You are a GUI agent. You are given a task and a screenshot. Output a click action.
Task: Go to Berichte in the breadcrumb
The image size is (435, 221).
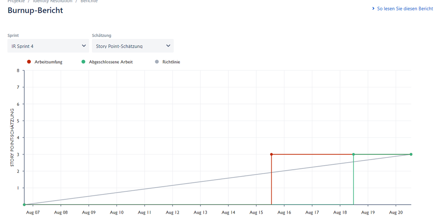tap(89, 1)
